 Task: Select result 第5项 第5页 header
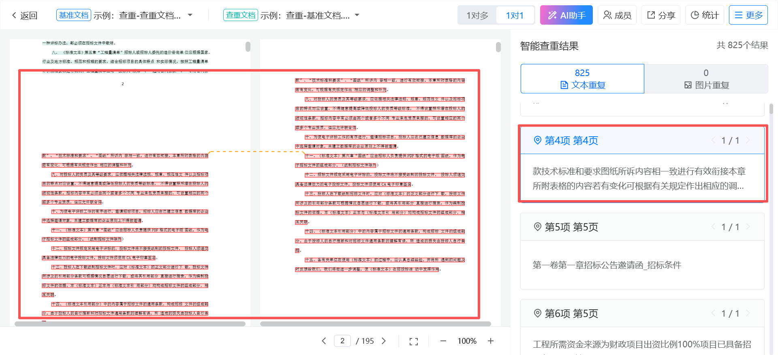pos(642,227)
